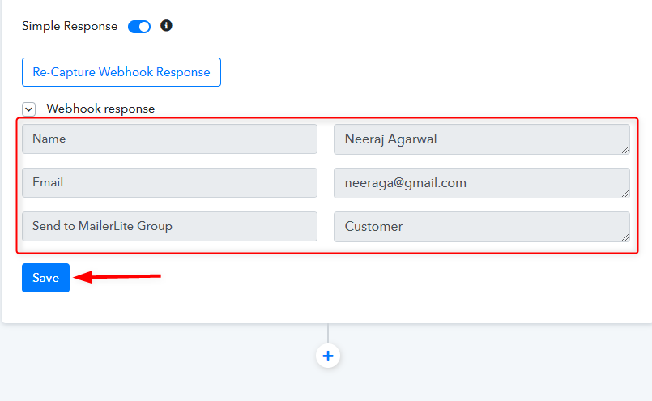Click the Webhook response label text
652x401 pixels.
[100, 109]
